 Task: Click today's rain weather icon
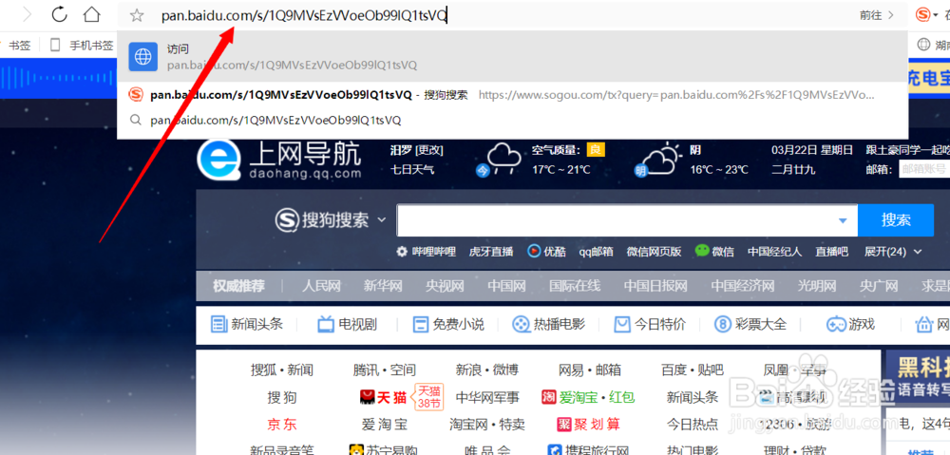point(500,160)
